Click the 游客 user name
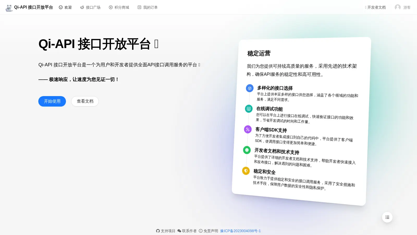The height and width of the screenshot is (235, 417). (407, 8)
